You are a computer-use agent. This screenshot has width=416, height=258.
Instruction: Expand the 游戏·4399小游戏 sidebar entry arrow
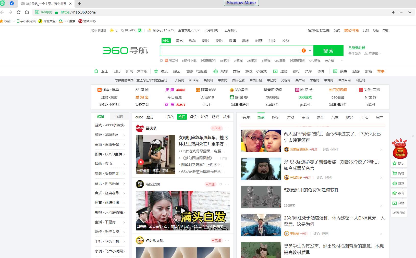pyautogui.click(x=124, y=125)
